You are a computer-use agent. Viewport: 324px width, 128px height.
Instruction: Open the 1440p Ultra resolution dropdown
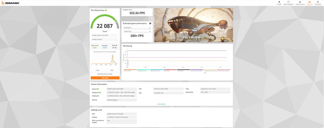point(137,31)
